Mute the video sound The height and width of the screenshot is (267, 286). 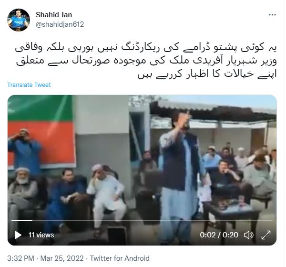pyautogui.click(x=249, y=235)
